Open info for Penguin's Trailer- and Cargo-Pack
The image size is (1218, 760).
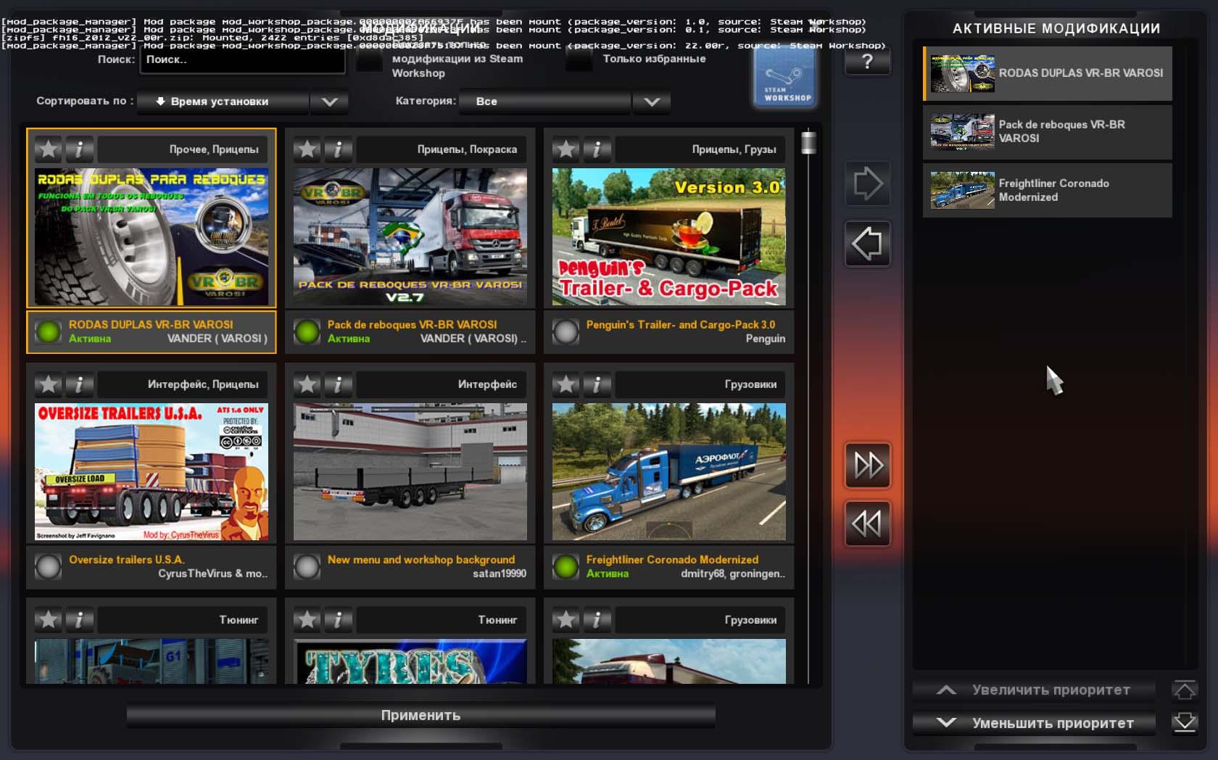coord(597,149)
